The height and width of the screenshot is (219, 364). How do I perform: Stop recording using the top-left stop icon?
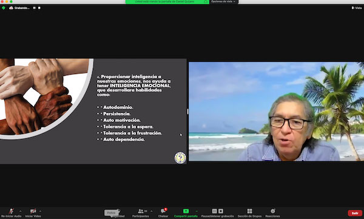39,8
